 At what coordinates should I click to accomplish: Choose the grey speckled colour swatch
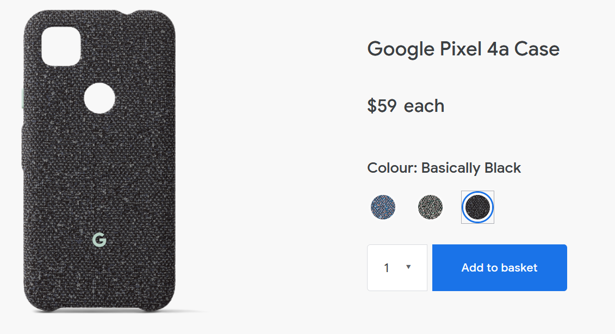tap(430, 207)
